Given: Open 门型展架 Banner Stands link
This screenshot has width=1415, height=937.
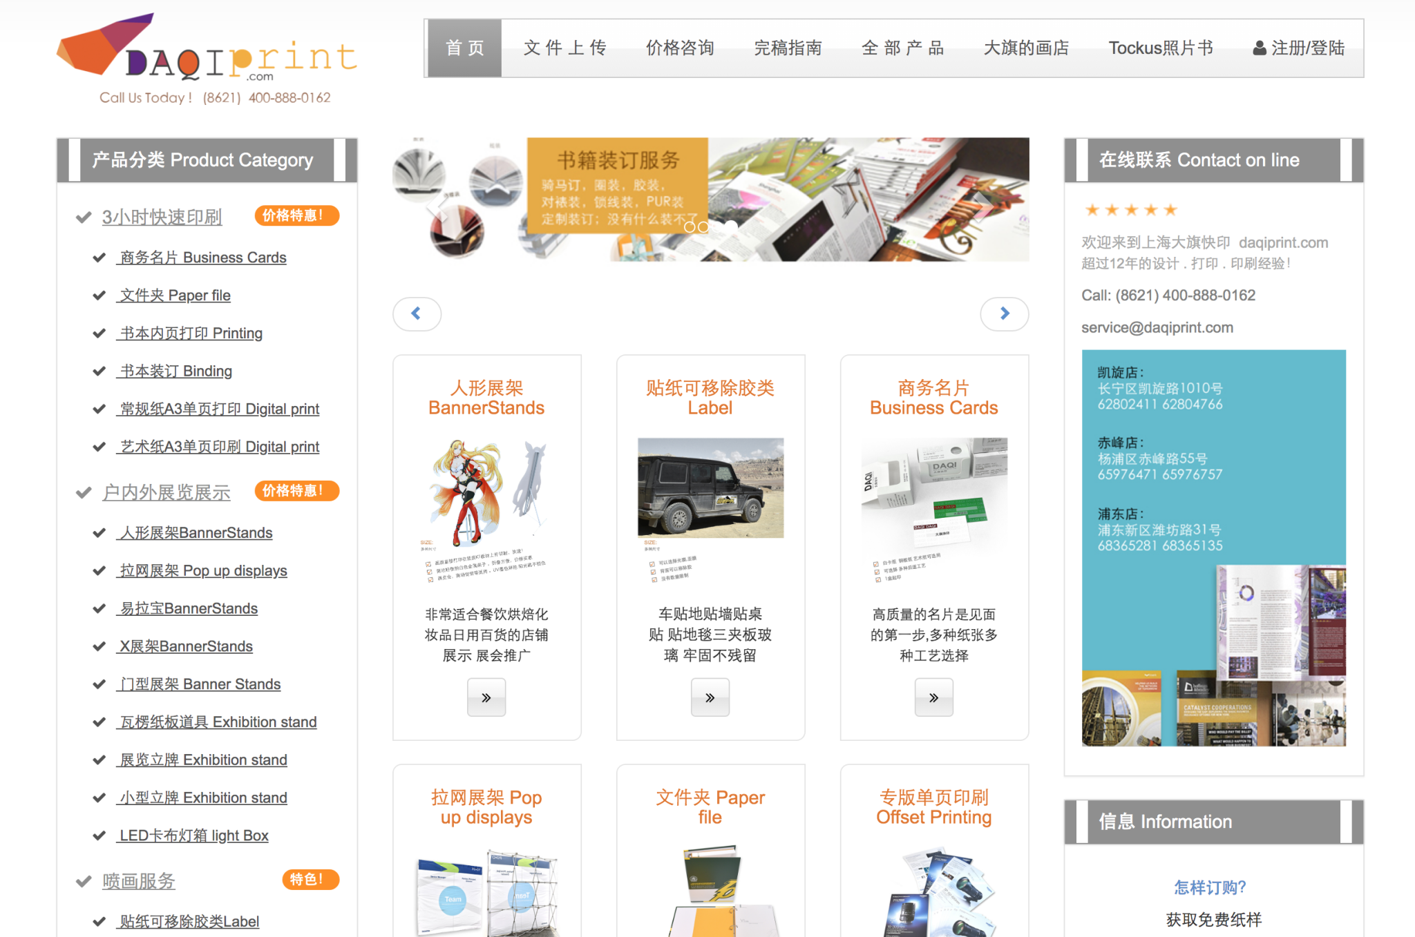Looking at the screenshot, I should click(200, 684).
